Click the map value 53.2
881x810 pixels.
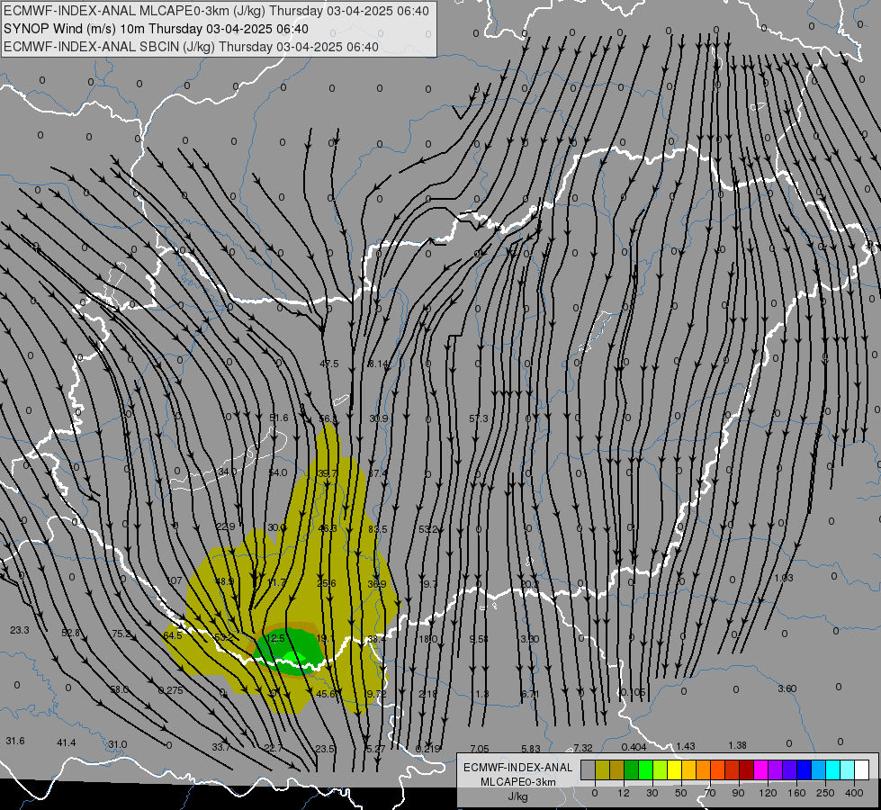click(x=428, y=529)
